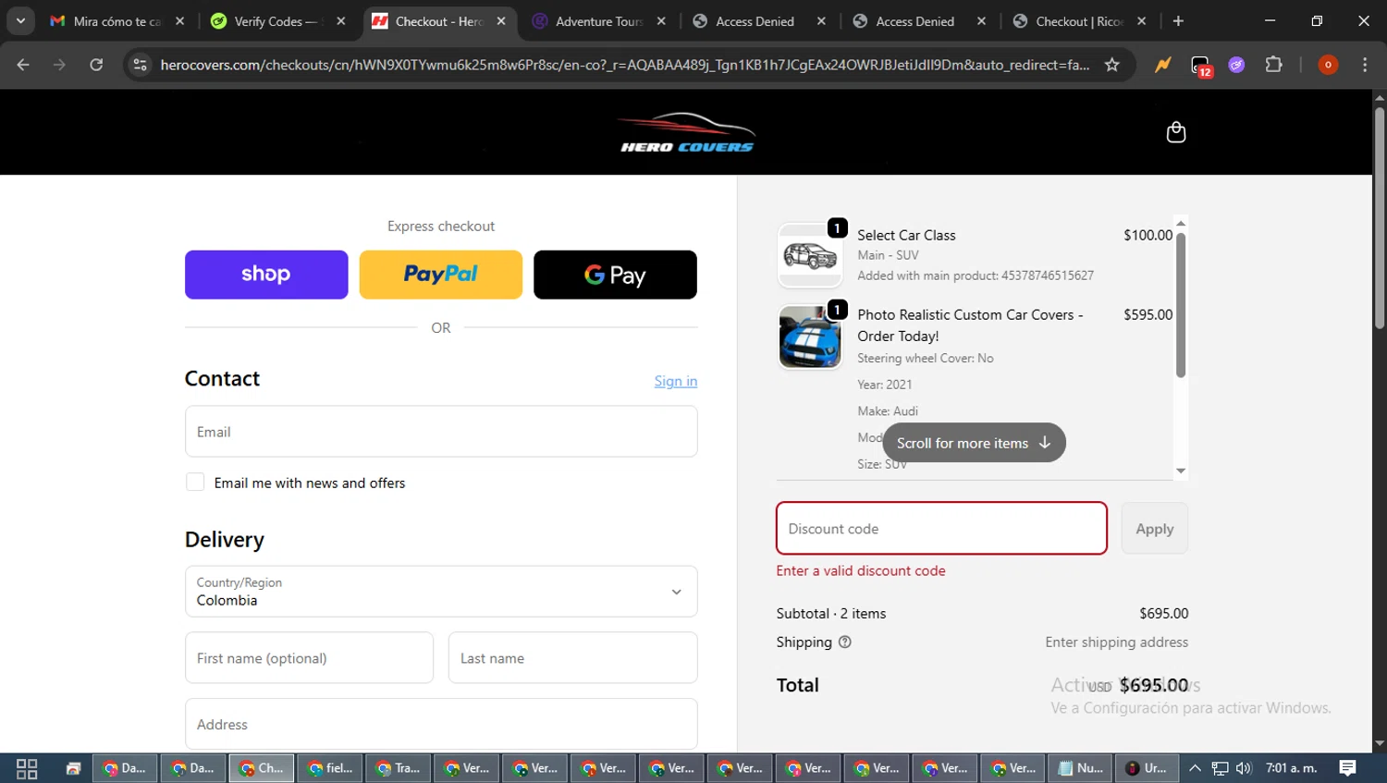The image size is (1387, 783).
Task: Open the 'fiel...' Chrome taskbar window
Action: pos(331,768)
